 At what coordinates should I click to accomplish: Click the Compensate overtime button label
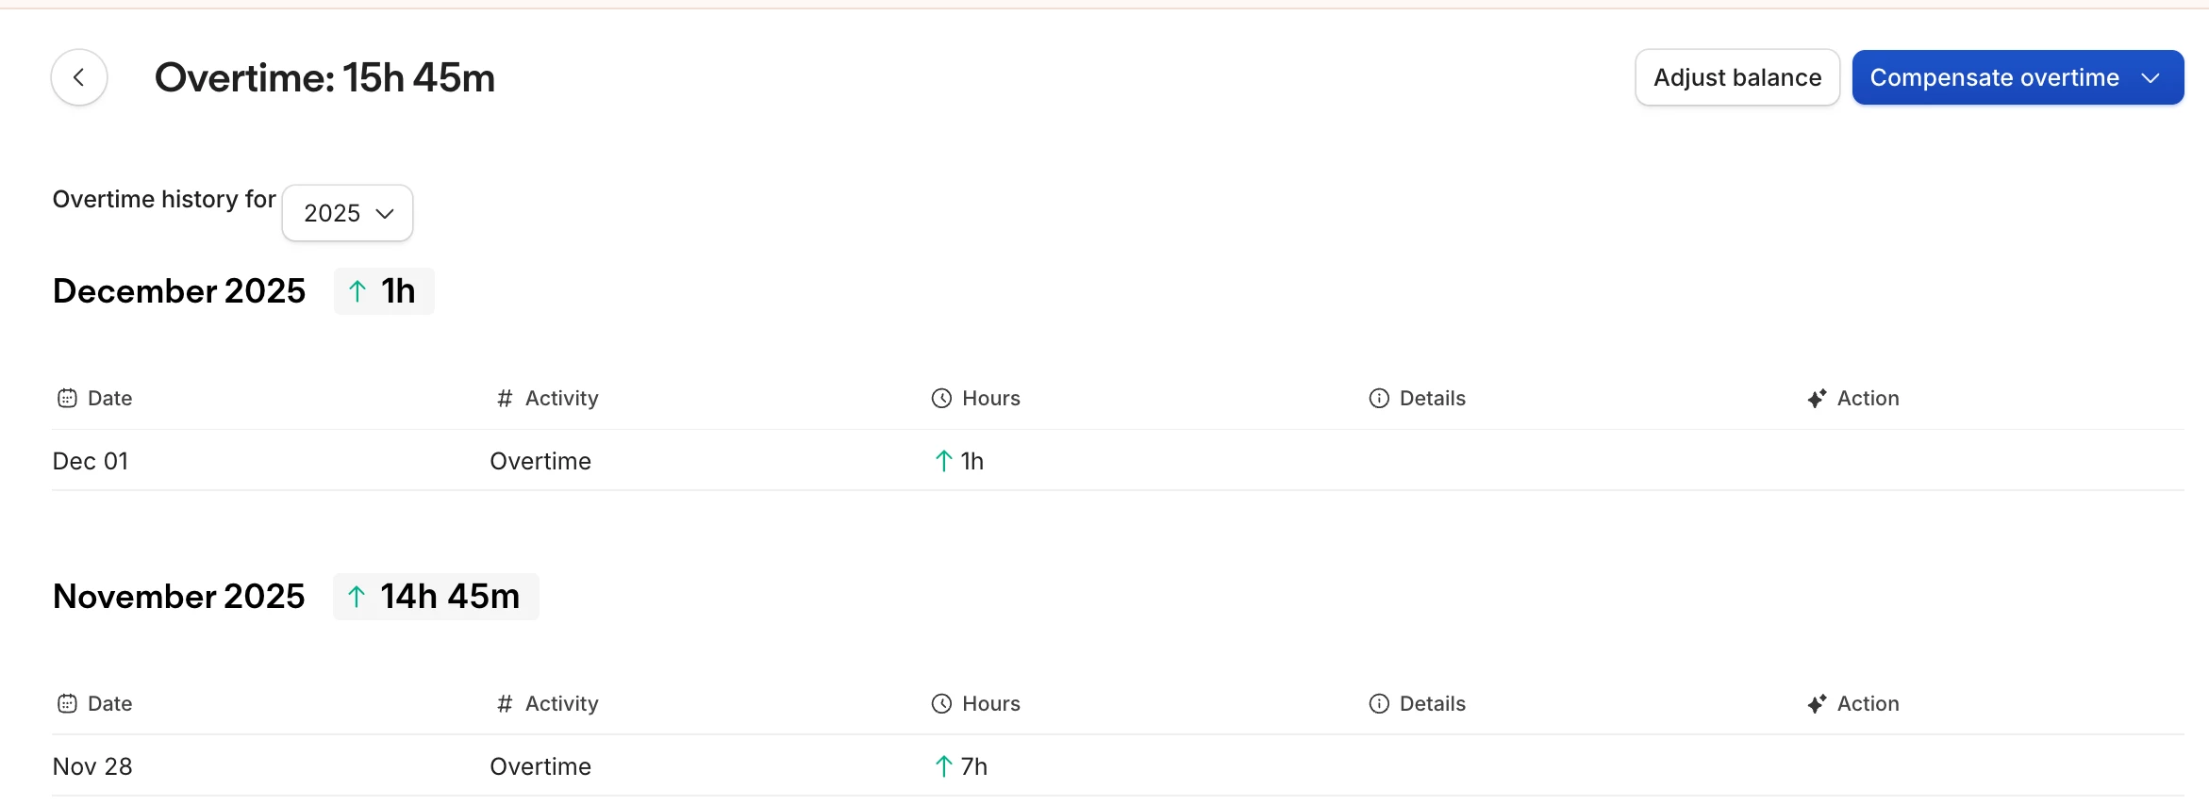click(1994, 78)
